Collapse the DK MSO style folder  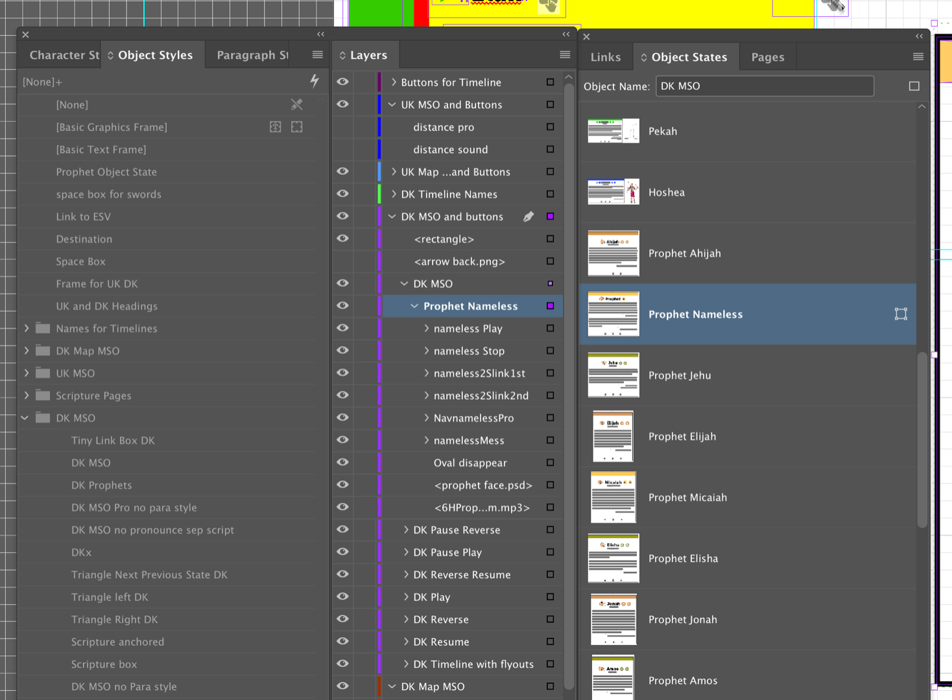pyautogui.click(x=25, y=417)
